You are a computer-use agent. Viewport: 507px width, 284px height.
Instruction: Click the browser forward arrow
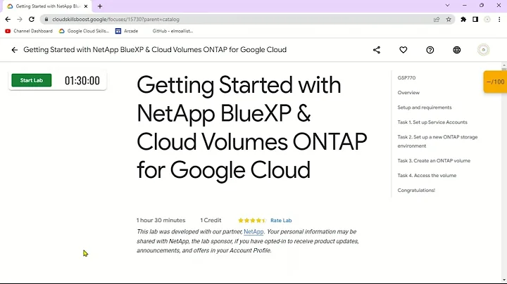tap(20, 20)
